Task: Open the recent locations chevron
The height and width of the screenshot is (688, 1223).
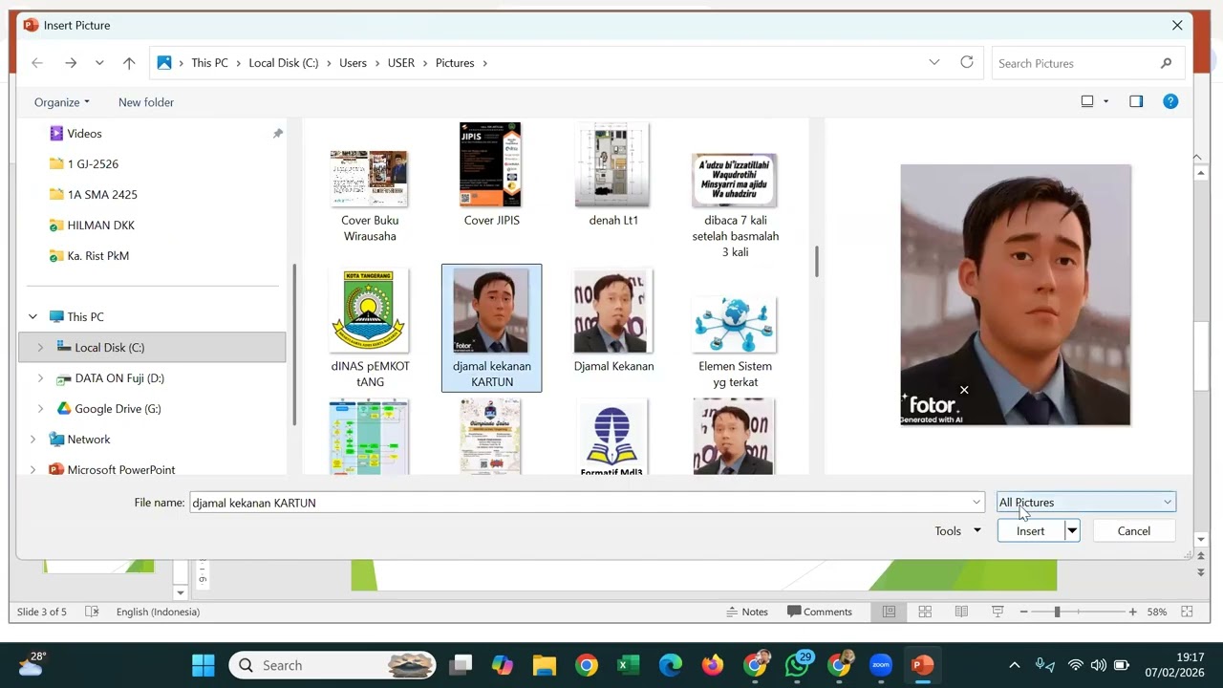Action: pos(99,63)
